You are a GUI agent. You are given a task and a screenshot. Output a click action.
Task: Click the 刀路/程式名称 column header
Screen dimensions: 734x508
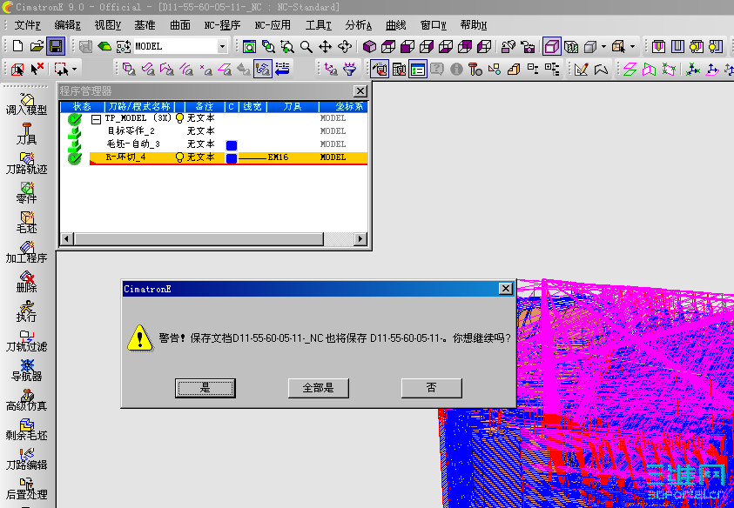coord(139,107)
